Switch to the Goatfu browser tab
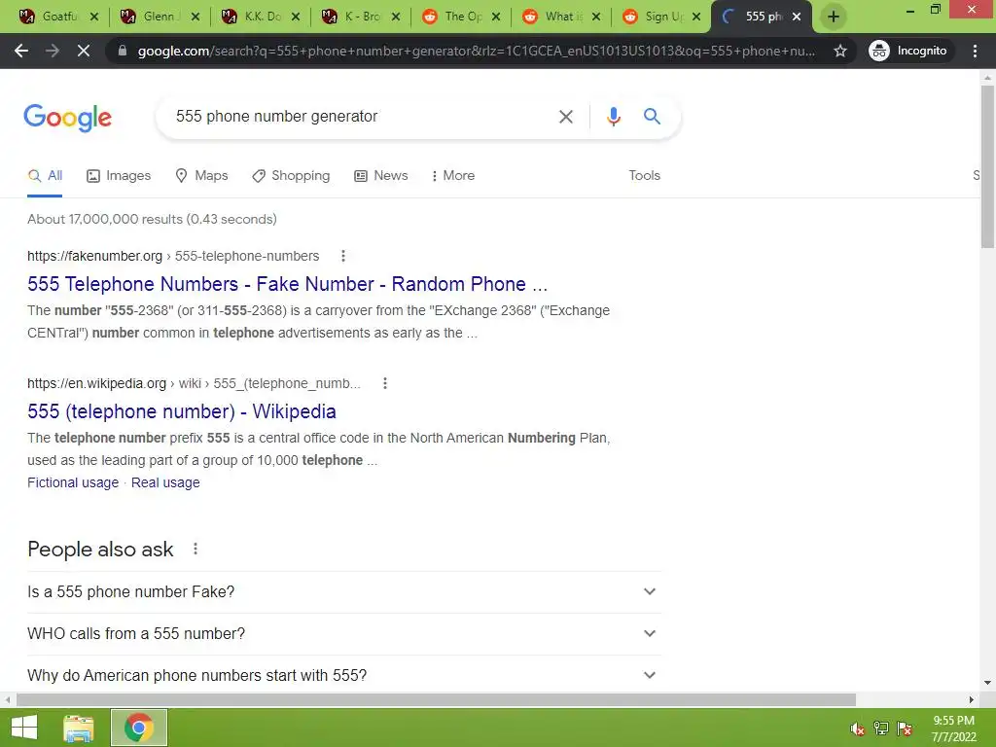The height and width of the screenshot is (747, 996). coord(58,17)
